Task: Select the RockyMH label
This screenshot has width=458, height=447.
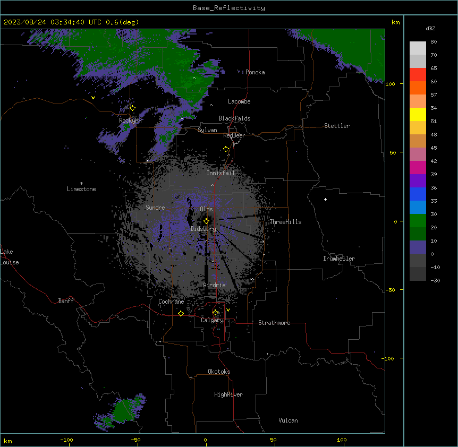Action: [130, 121]
